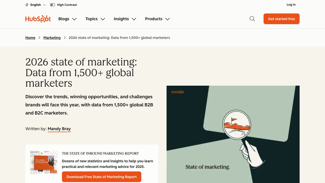
Task: Open the Marketing breadcrumb link
Action: tap(52, 38)
